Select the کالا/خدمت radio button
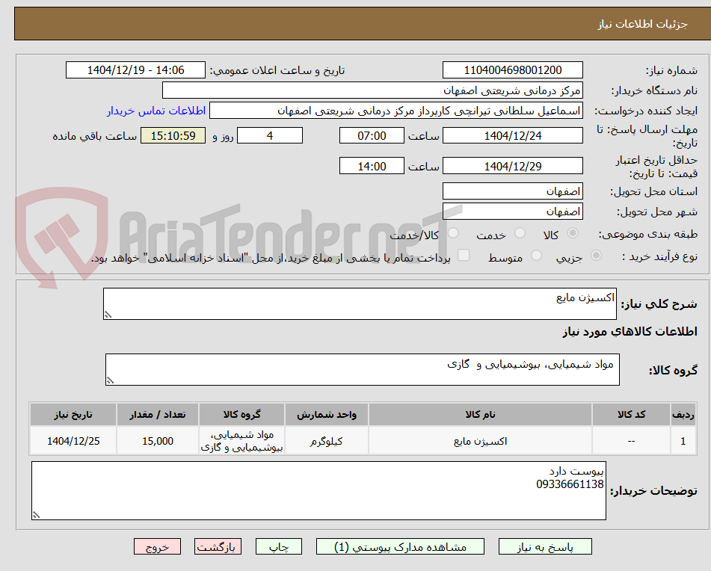The width and height of the screenshot is (711, 571). pyautogui.click(x=453, y=233)
